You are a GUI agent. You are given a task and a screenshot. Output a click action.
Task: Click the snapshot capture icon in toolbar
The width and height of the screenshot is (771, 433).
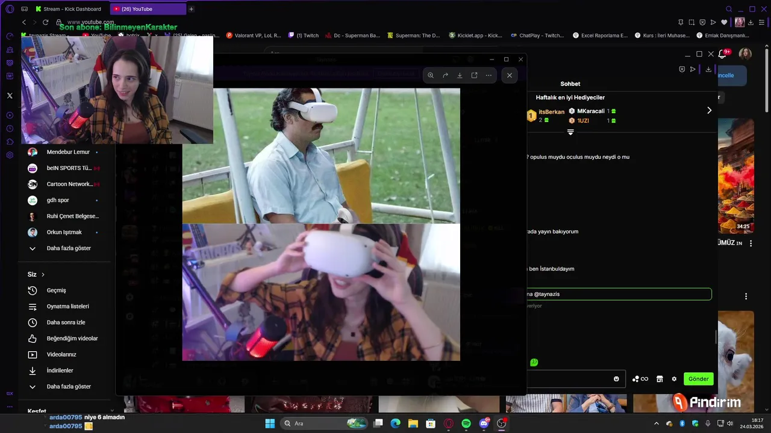tap(691, 22)
